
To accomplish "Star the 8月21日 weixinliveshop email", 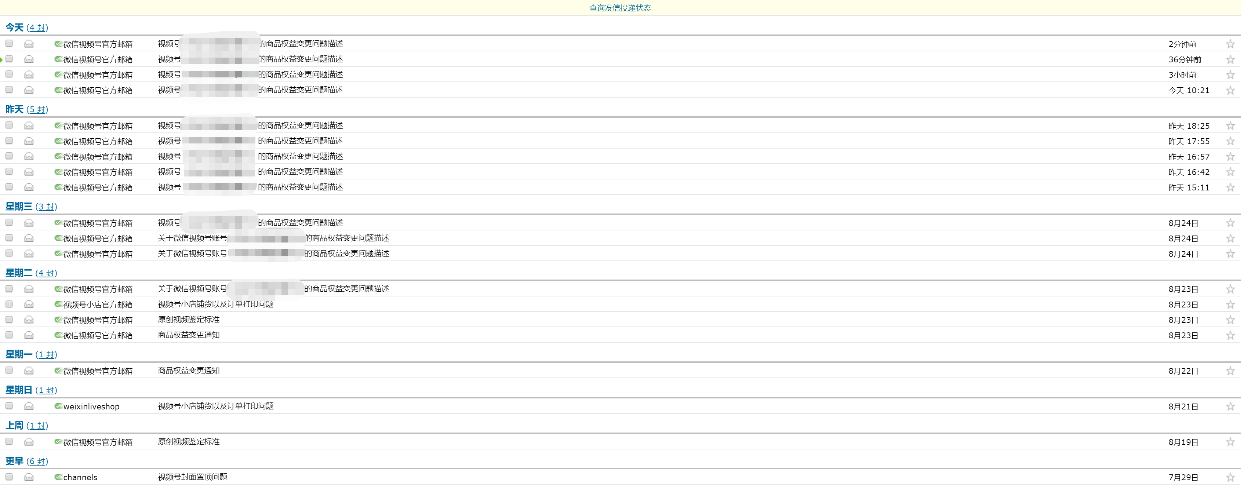I will coord(1233,408).
